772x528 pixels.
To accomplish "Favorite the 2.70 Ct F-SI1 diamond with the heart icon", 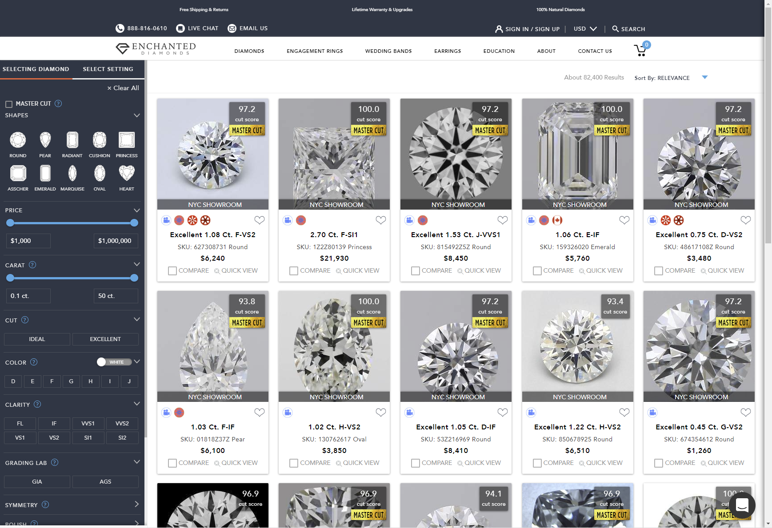I will pyautogui.click(x=380, y=220).
